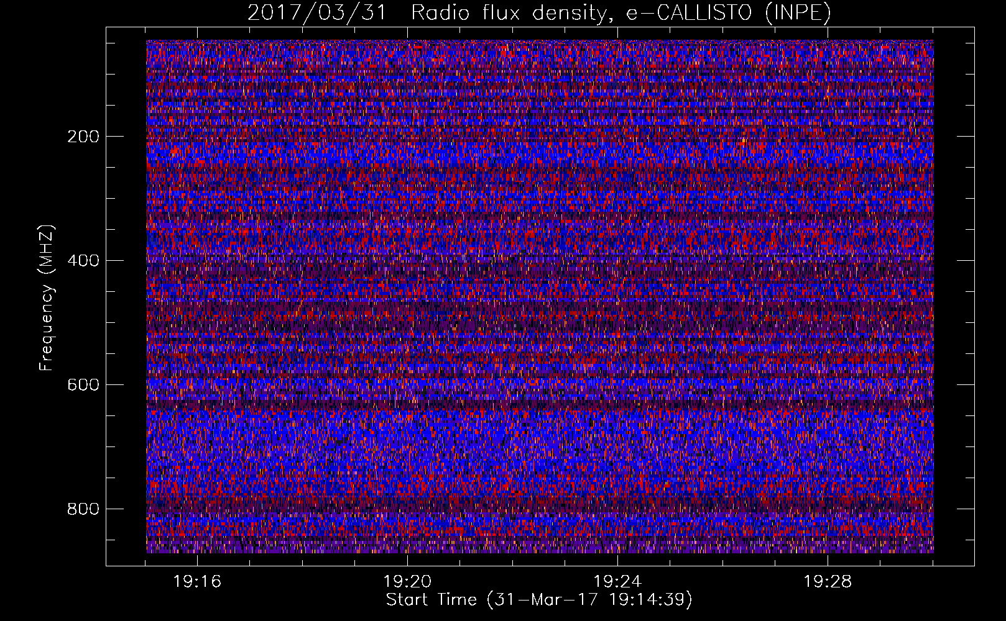Click the 19:16 time tick label
This screenshot has width=1006, height=621.
point(197,582)
